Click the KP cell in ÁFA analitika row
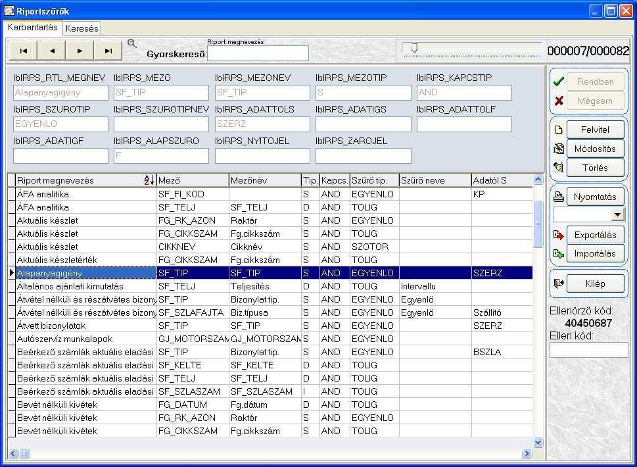The image size is (637, 467). click(x=502, y=194)
